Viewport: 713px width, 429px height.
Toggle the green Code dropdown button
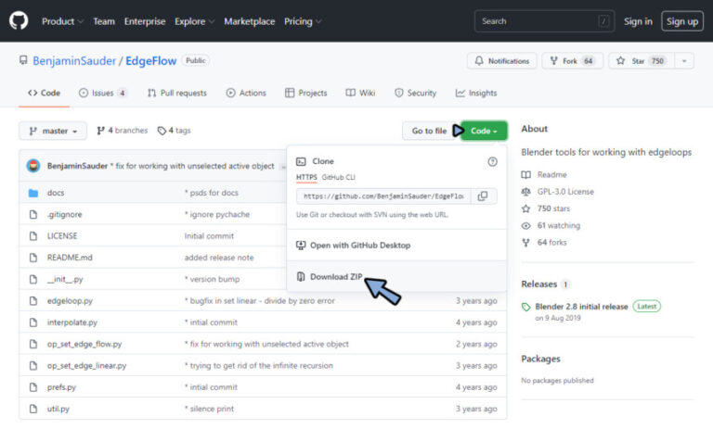pos(484,131)
